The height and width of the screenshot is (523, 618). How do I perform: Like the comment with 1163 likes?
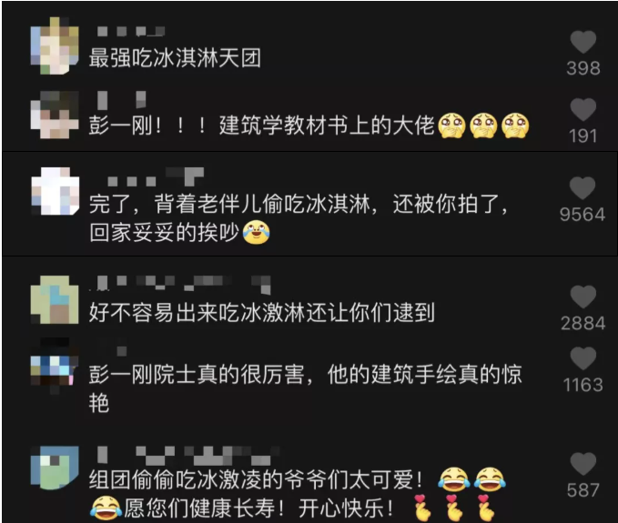[x=583, y=358]
